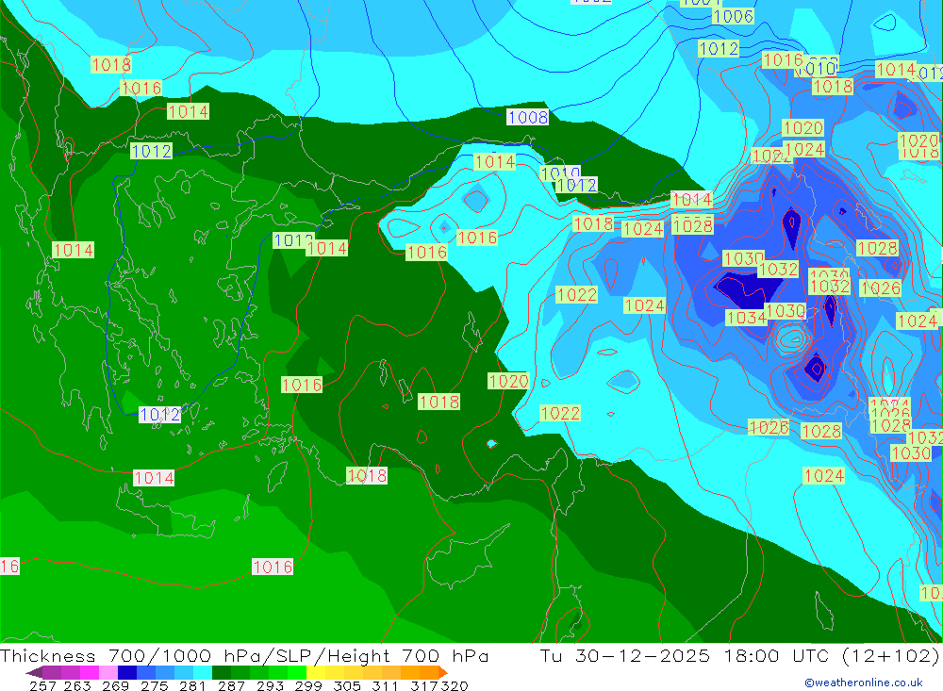
Task: Click the 263 legend value
Action: [x=77, y=685]
